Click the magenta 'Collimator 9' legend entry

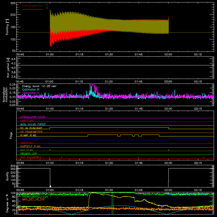30,93
